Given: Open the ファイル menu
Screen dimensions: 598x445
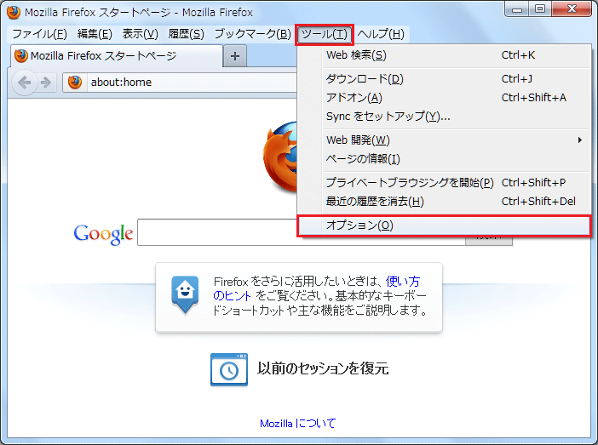Looking at the screenshot, I should pos(39,34).
